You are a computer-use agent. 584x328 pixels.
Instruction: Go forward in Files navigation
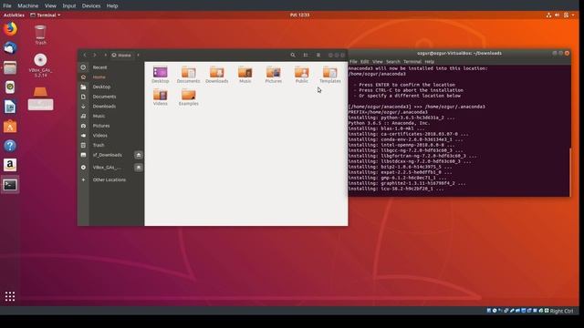(95, 55)
